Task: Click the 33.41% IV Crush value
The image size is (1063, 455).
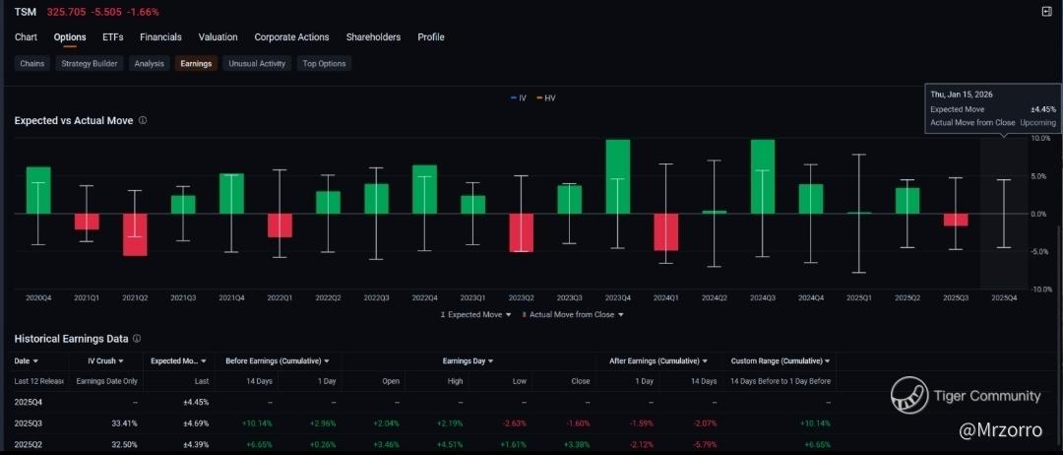Action: [125, 423]
